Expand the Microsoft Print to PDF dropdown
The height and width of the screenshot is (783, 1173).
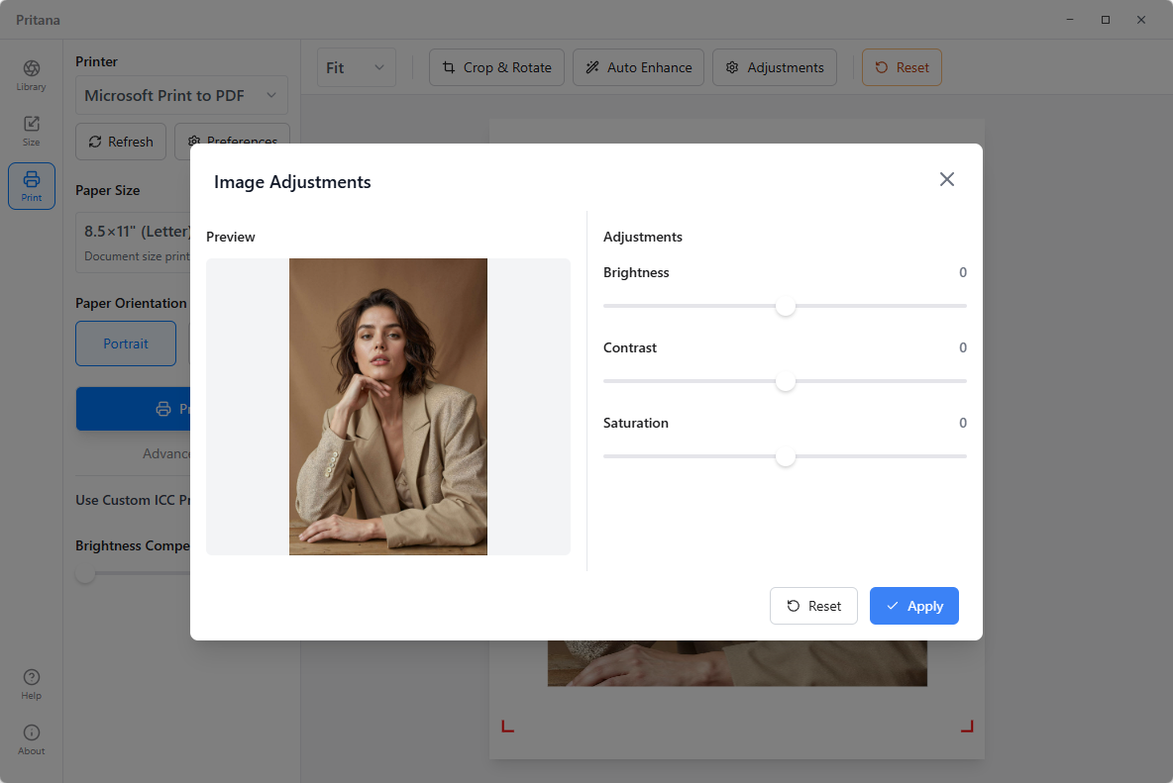(181, 95)
